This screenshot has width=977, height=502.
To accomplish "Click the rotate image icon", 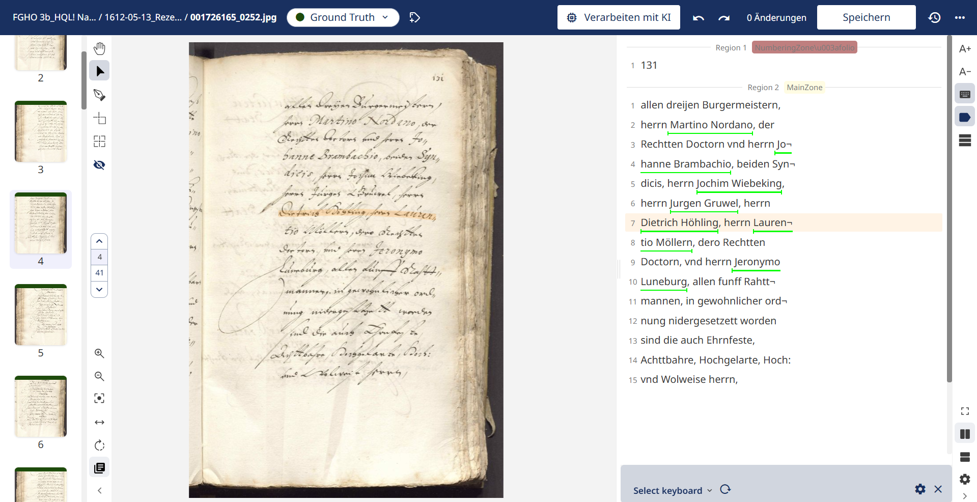I will coord(99,445).
